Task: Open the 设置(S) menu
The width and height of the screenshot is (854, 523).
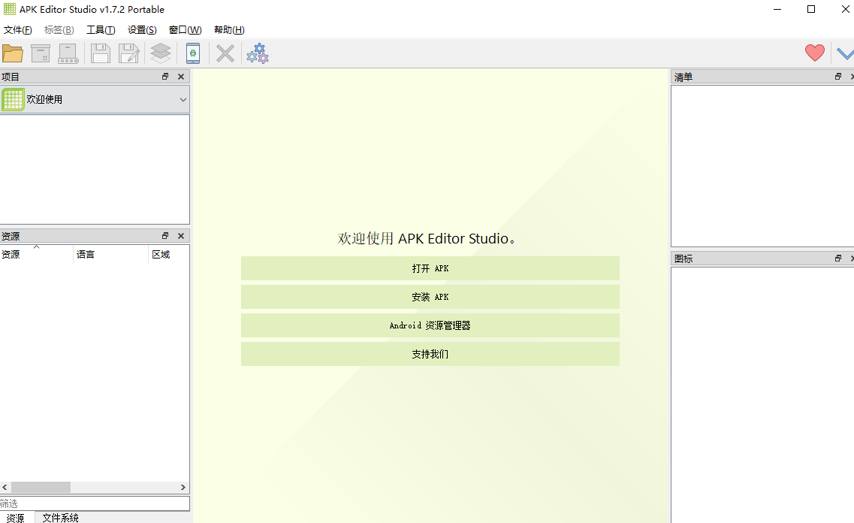Action: [142, 30]
